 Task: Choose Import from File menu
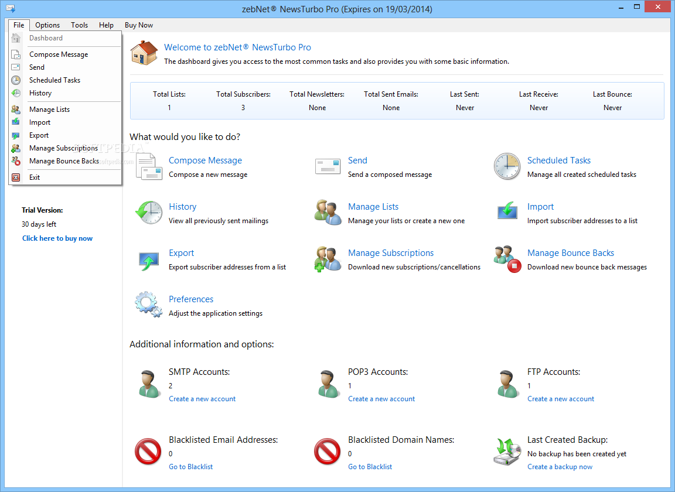[x=65, y=122]
